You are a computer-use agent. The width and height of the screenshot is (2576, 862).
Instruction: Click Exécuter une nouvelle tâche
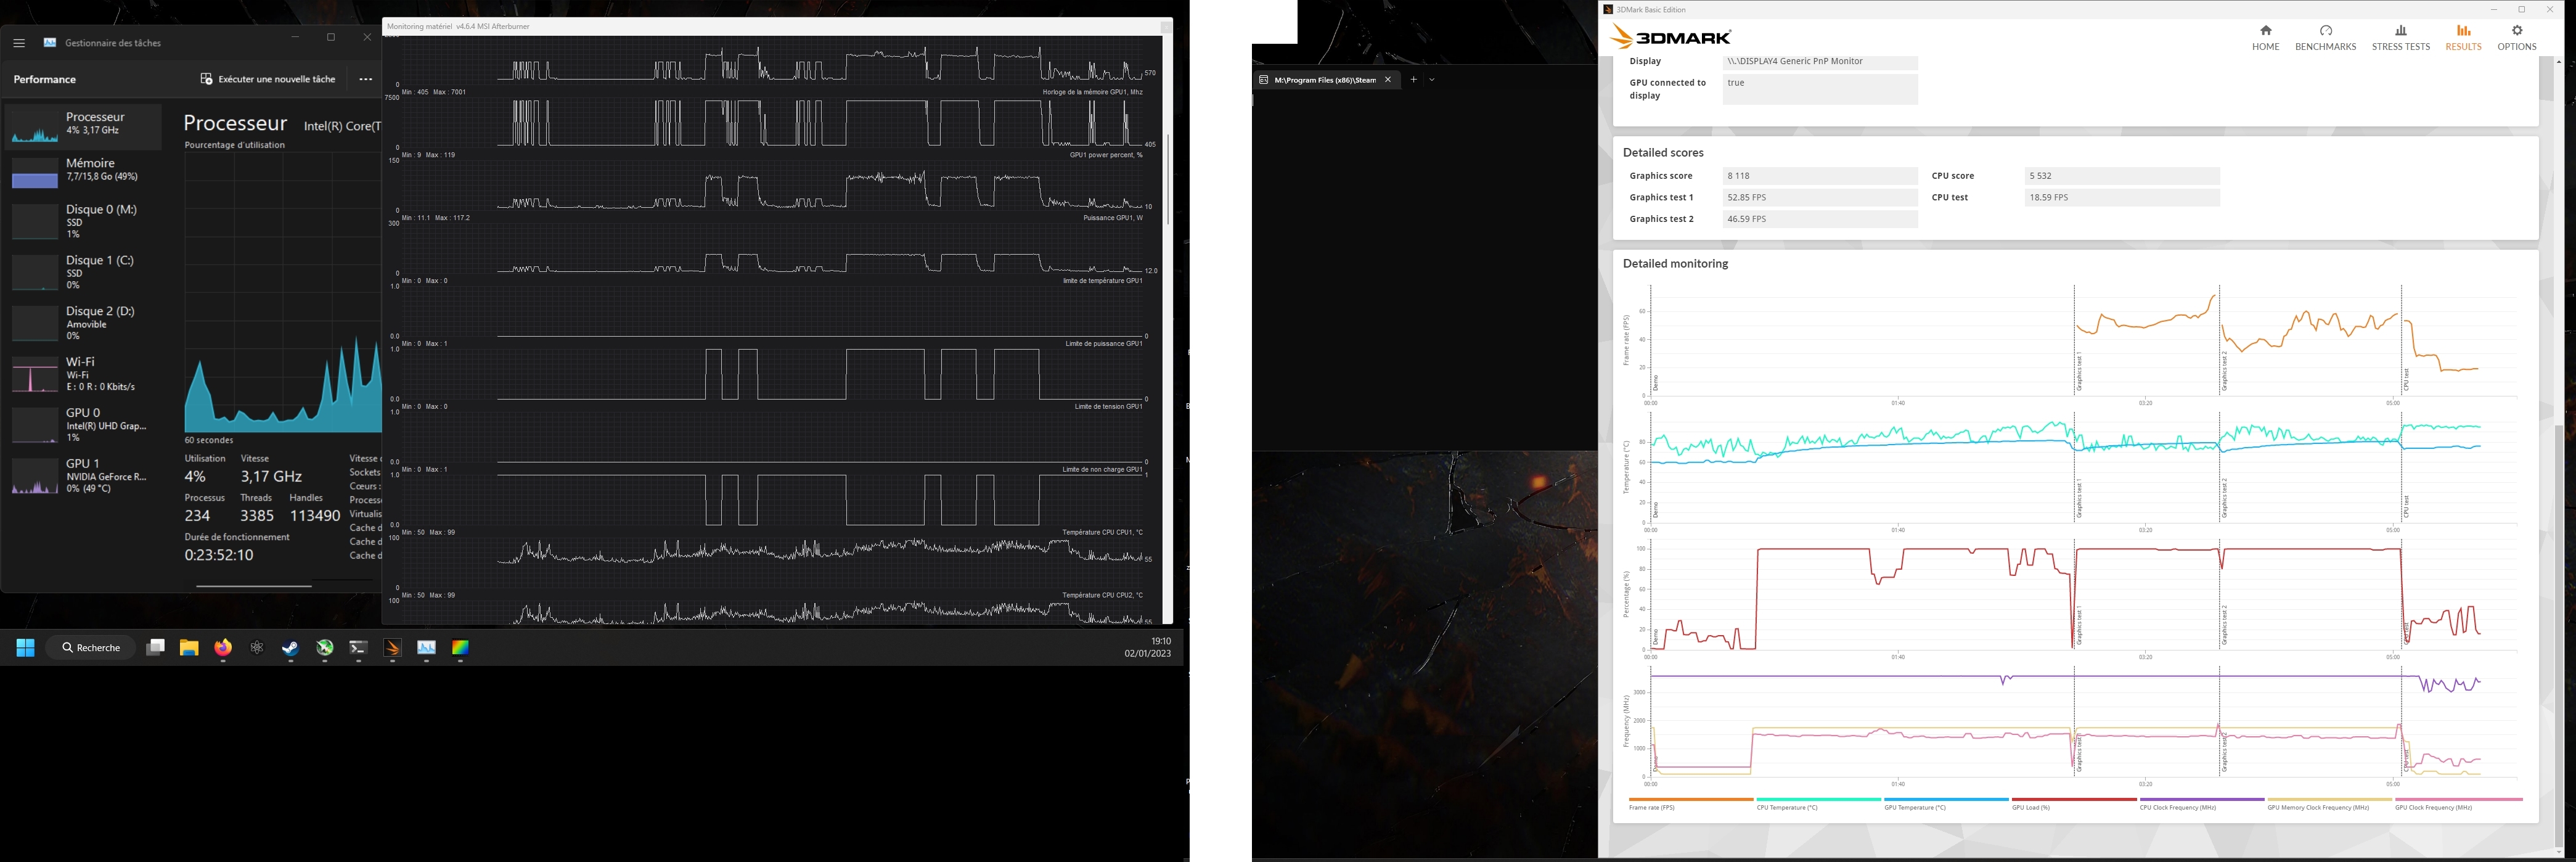268,79
